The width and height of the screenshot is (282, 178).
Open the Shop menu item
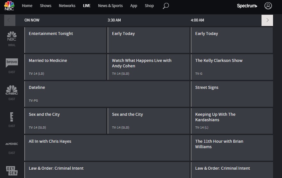(149, 6)
